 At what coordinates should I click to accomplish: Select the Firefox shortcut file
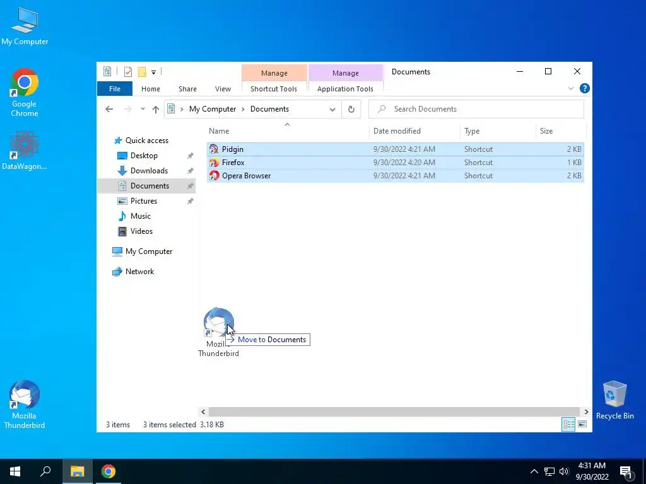click(x=395, y=163)
